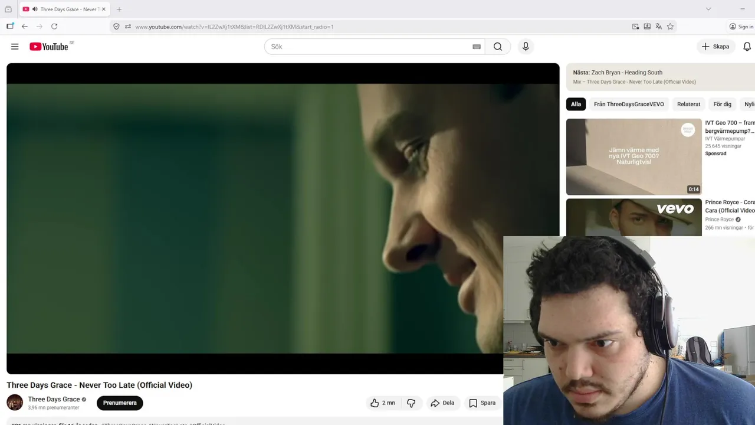Open the notifications bell
This screenshot has width=755, height=425.
tap(747, 47)
